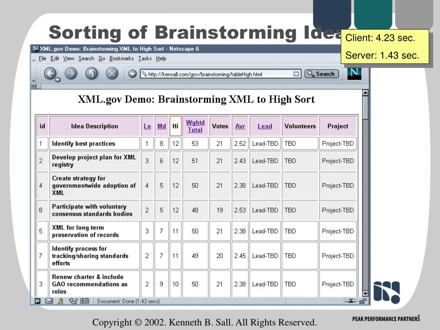Click 'Participate with voluntary consensus standards bodies' cell
Screen dimensions: 440x330
(95, 210)
